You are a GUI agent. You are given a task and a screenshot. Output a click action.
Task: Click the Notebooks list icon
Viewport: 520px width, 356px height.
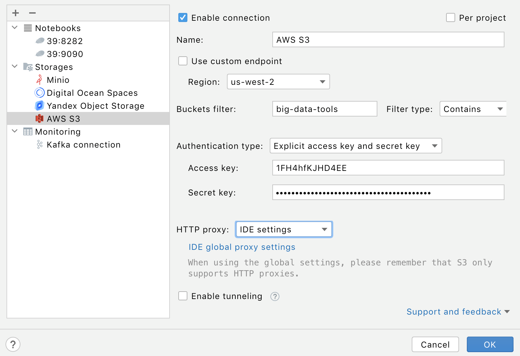[x=28, y=28]
